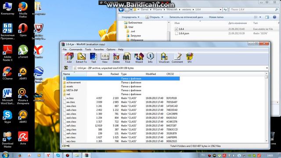Expand the Explorer Упорядочить dropdown
Image resolution: width=281 pixels, height=158 pixels.
(x=130, y=17)
